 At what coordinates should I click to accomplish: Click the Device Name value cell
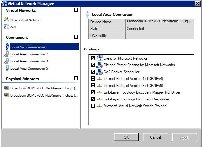[160, 22]
